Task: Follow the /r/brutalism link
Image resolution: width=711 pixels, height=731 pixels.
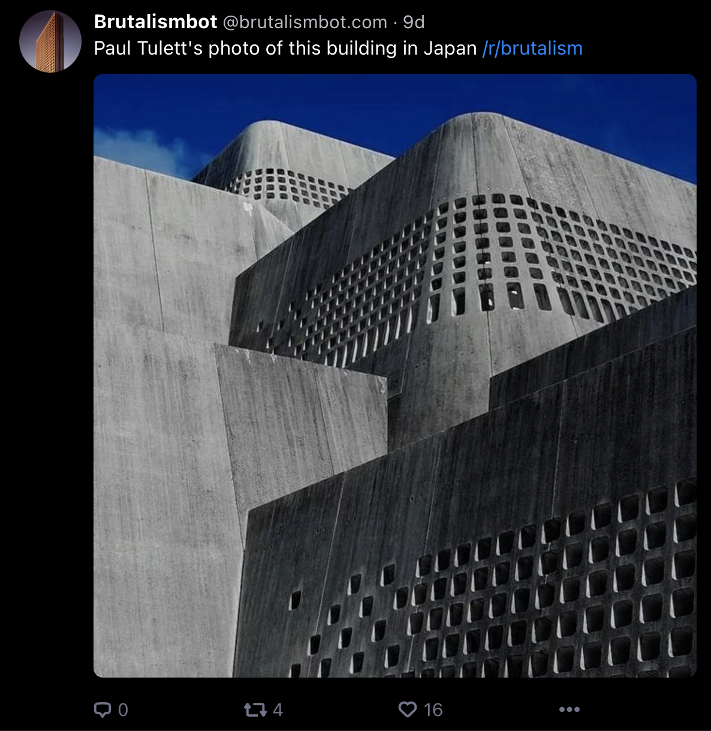Action: point(532,49)
